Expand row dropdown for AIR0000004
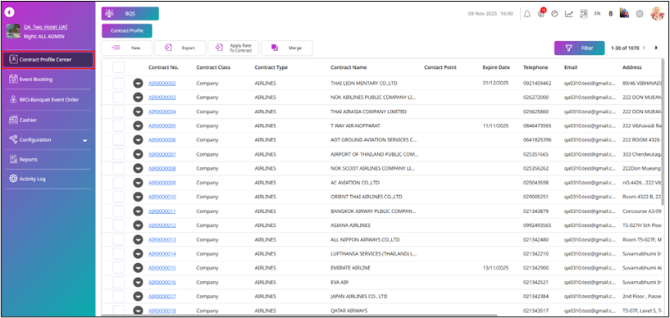The image size is (670, 318). pos(138,111)
